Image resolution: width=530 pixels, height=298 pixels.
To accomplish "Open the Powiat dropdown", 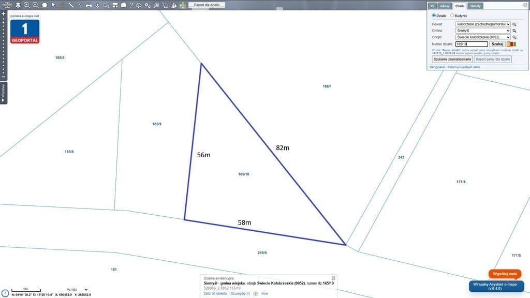I will 483,24.
